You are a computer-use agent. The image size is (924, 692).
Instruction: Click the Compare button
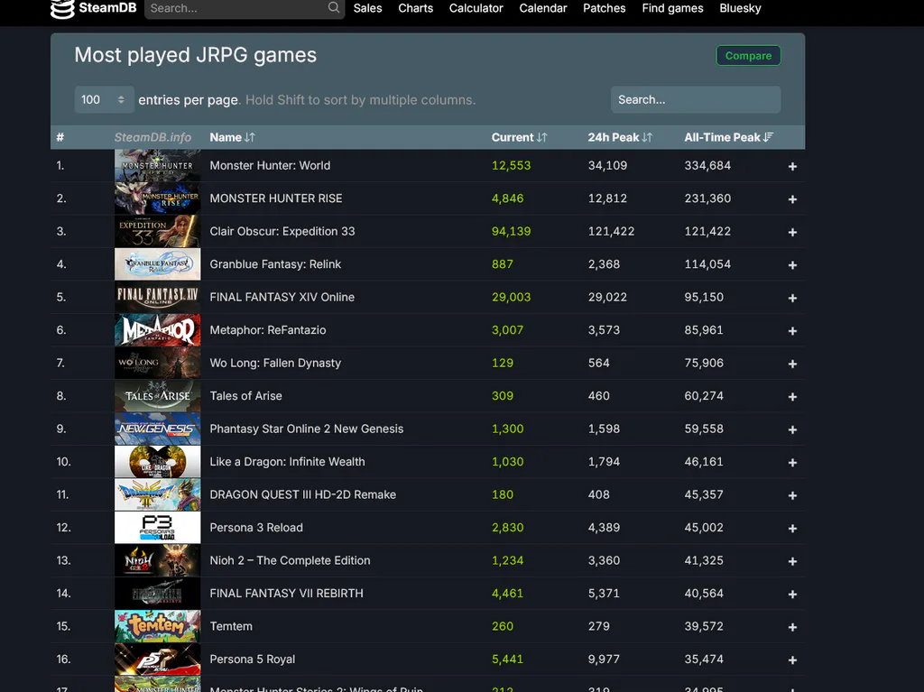pyautogui.click(x=748, y=55)
